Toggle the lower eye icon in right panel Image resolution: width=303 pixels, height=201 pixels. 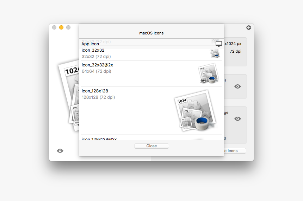(x=237, y=119)
